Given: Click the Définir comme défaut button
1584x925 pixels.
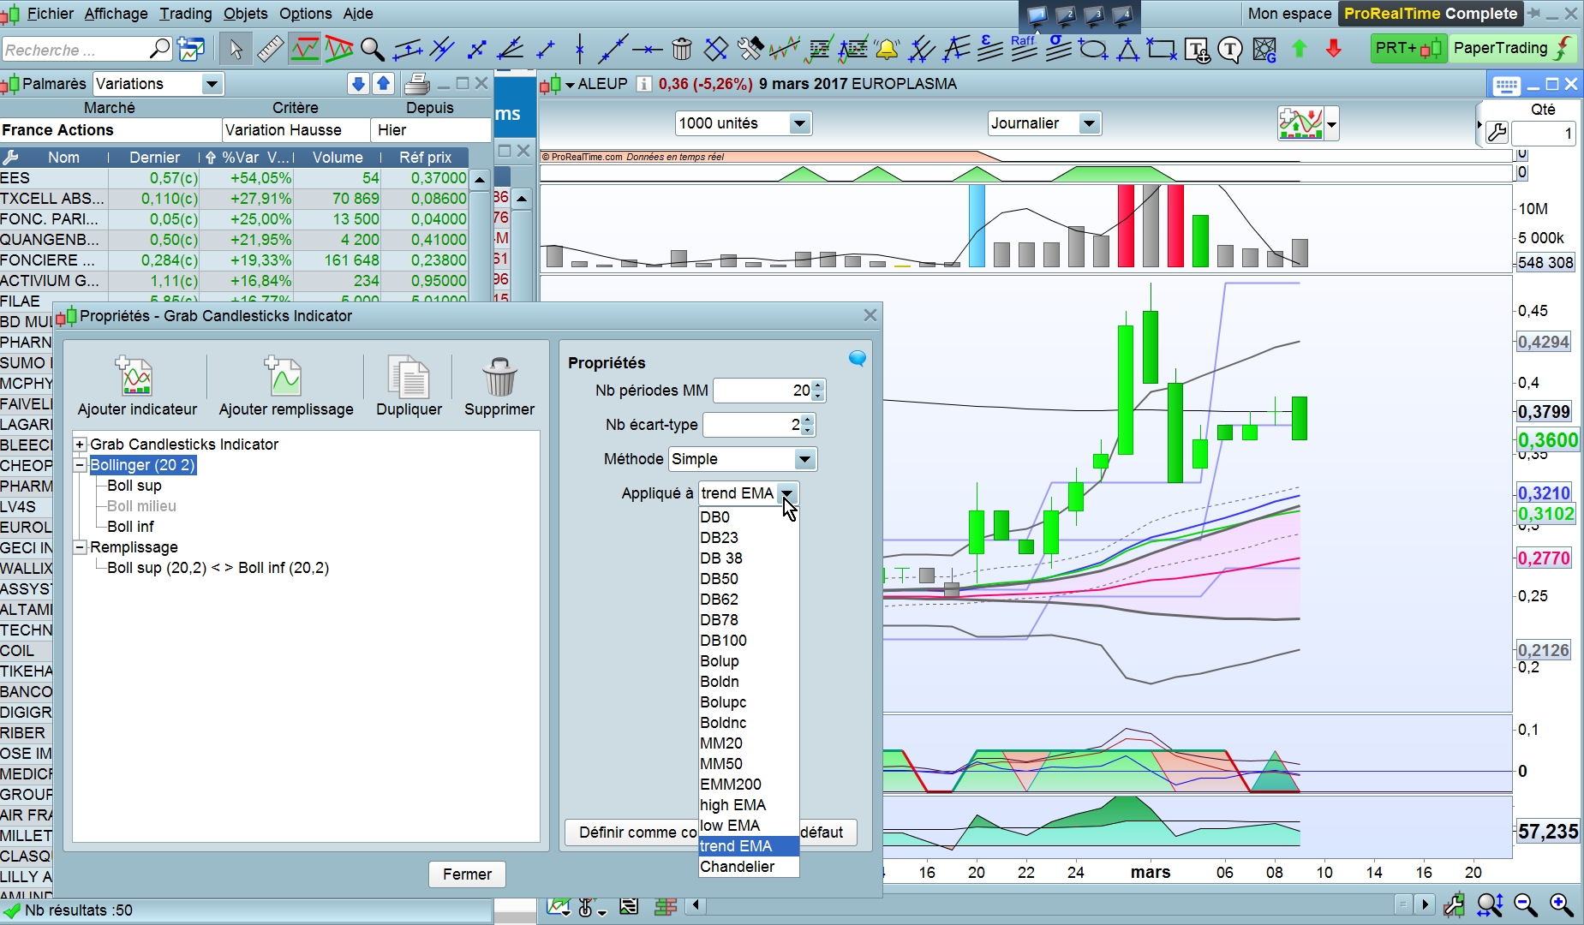Looking at the screenshot, I should click(x=710, y=832).
